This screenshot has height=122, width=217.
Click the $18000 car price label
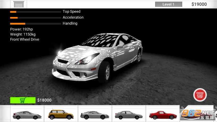coord(44,100)
